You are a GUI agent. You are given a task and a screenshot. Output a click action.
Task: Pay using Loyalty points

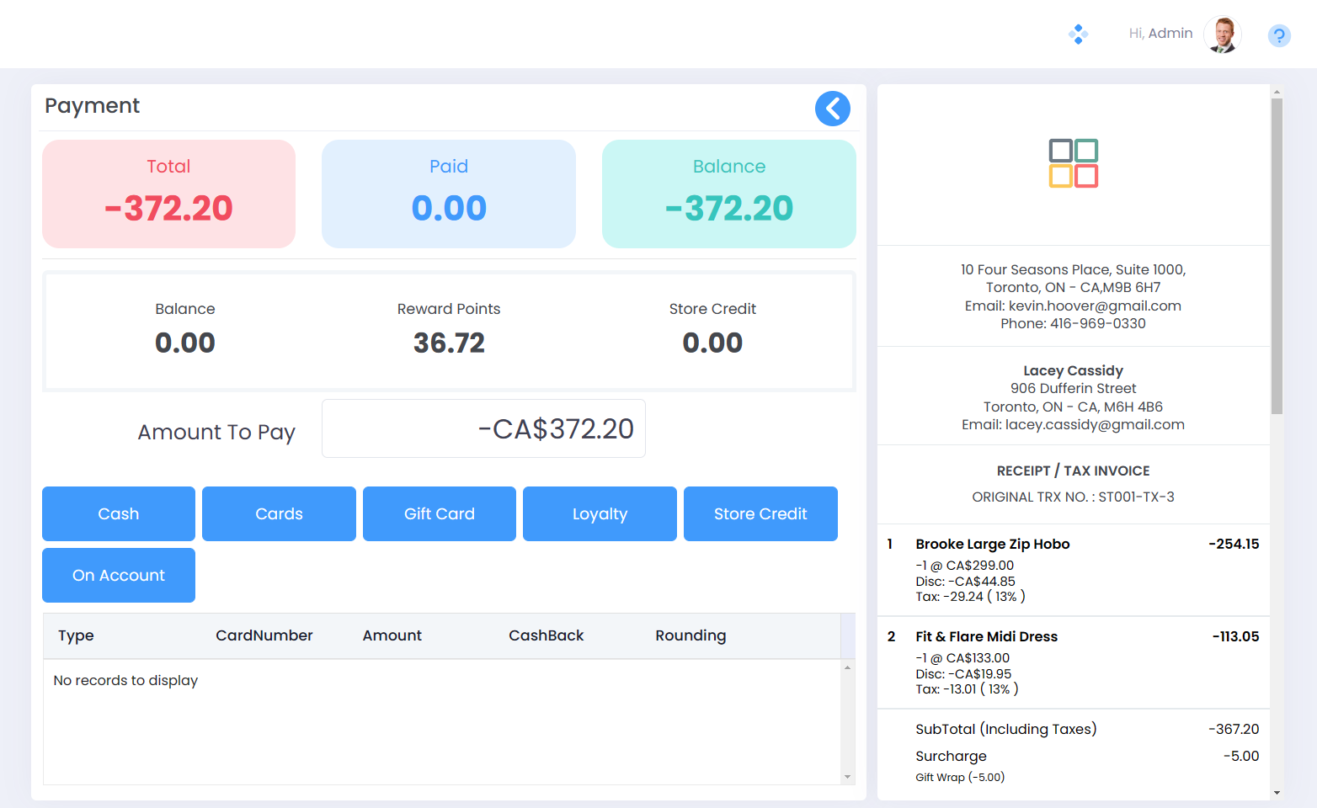(x=600, y=513)
